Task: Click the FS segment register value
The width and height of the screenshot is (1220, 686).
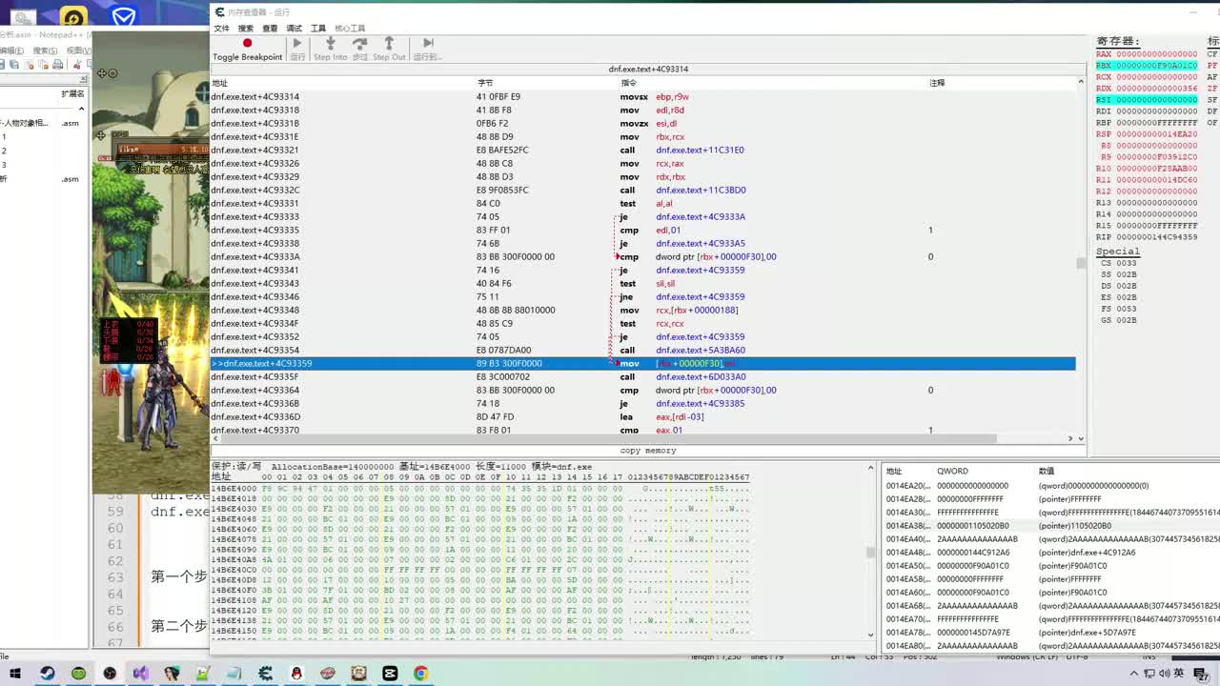Action: [x=1126, y=309]
